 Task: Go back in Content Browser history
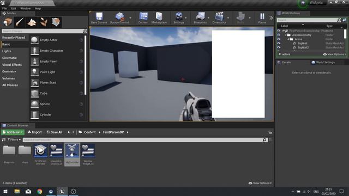[69, 132]
